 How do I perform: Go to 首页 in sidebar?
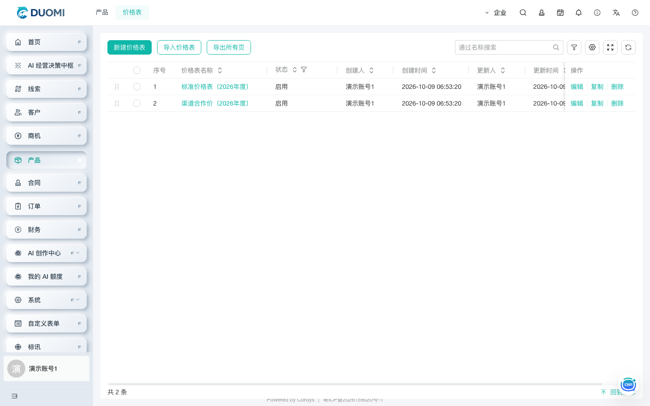(46, 42)
